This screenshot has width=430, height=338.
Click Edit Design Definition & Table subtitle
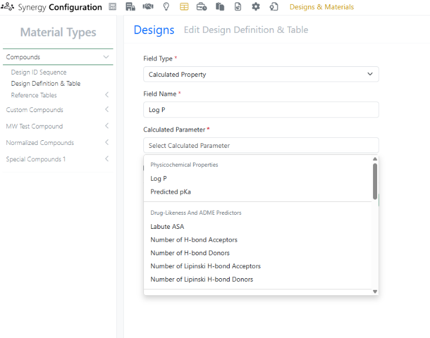tap(246, 29)
